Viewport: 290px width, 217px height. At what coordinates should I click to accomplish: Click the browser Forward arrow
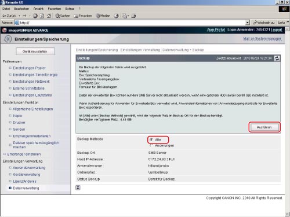(24, 16)
